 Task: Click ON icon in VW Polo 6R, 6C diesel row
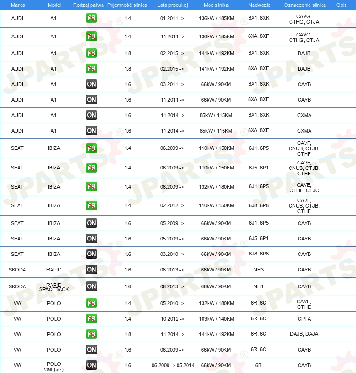tap(92, 349)
